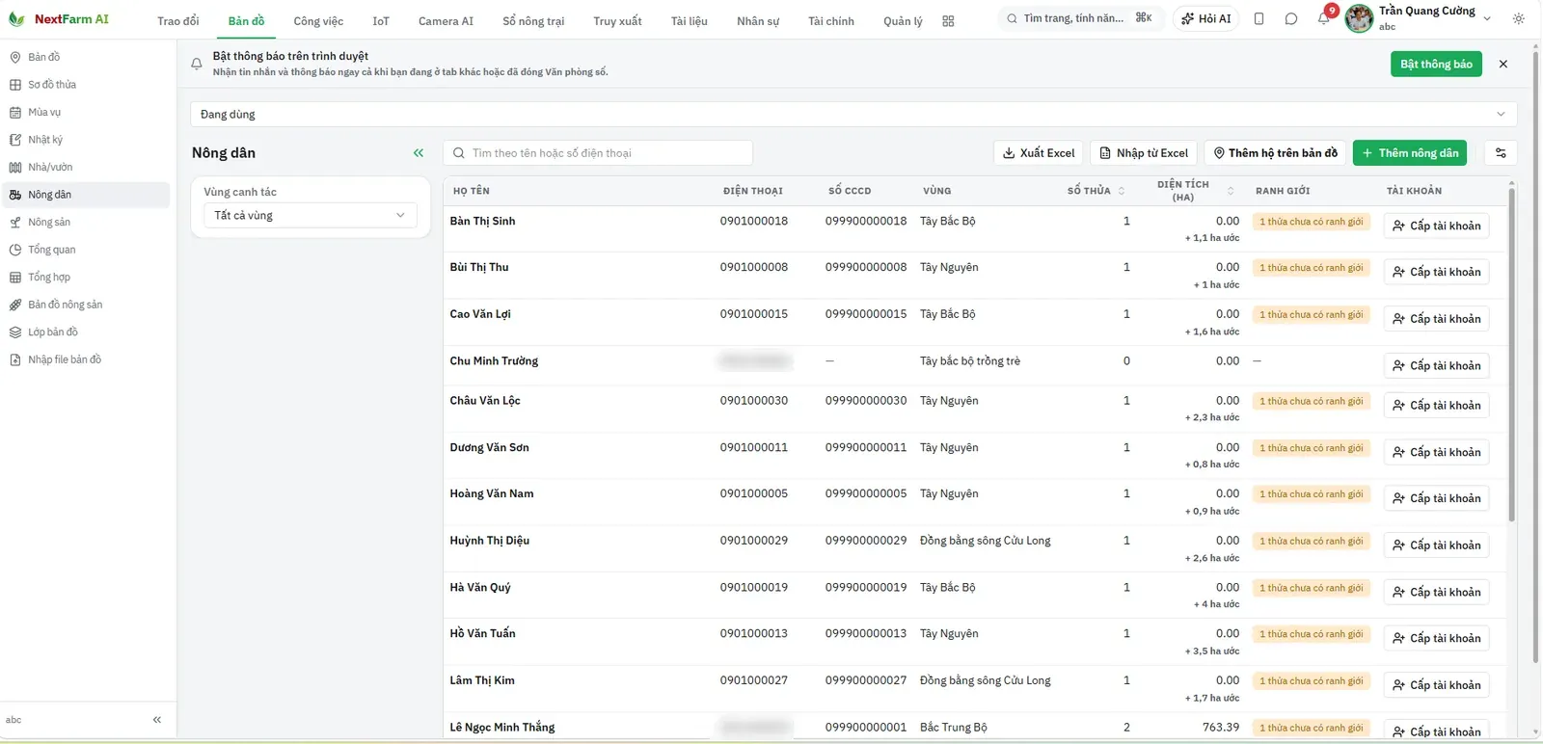
Task: Toggle the theme sun icon
Action: click(1519, 18)
